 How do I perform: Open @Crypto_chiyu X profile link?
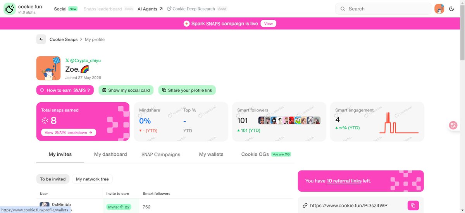tap(83, 60)
